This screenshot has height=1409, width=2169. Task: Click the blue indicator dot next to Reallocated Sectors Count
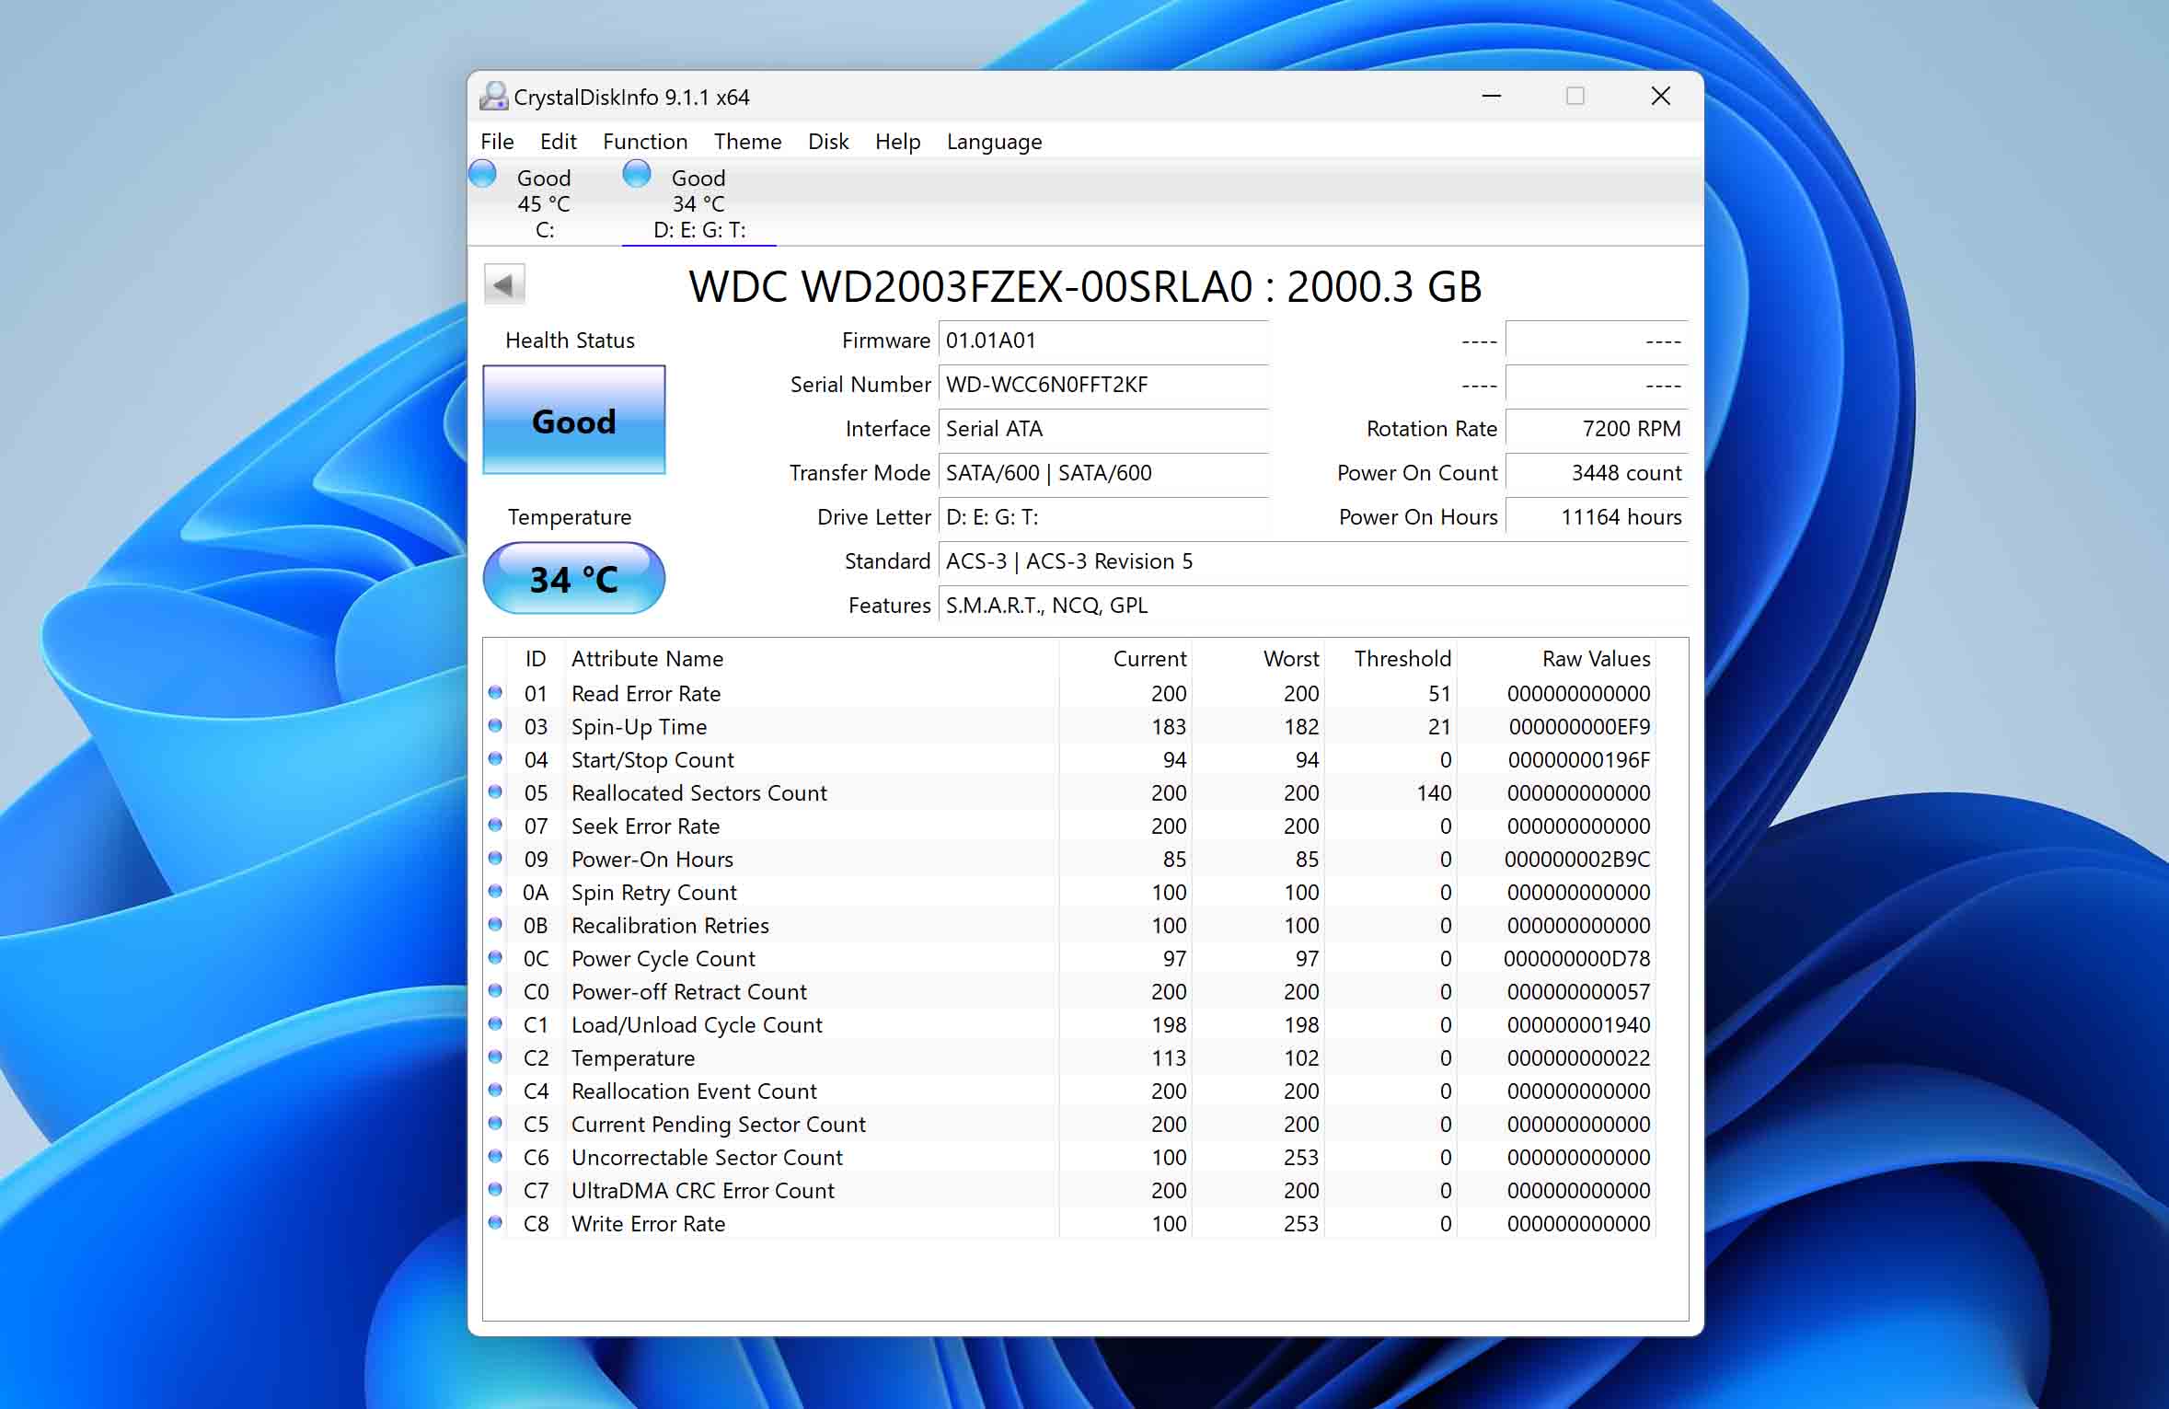tap(496, 791)
